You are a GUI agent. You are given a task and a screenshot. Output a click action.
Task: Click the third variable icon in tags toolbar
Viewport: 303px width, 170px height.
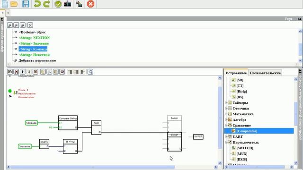pyautogui.click(x=23, y=25)
